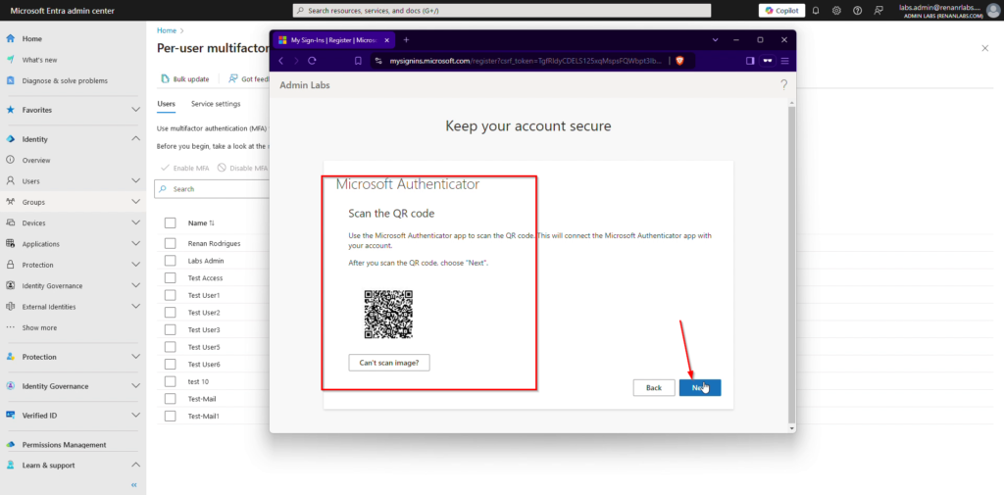The height and width of the screenshot is (495, 1004).
Task: Open browser tab list dropdown arrow
Action: (715, 40)
